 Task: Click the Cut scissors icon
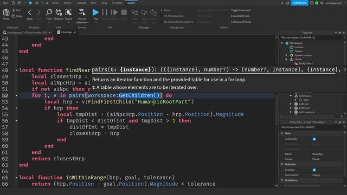14,10
